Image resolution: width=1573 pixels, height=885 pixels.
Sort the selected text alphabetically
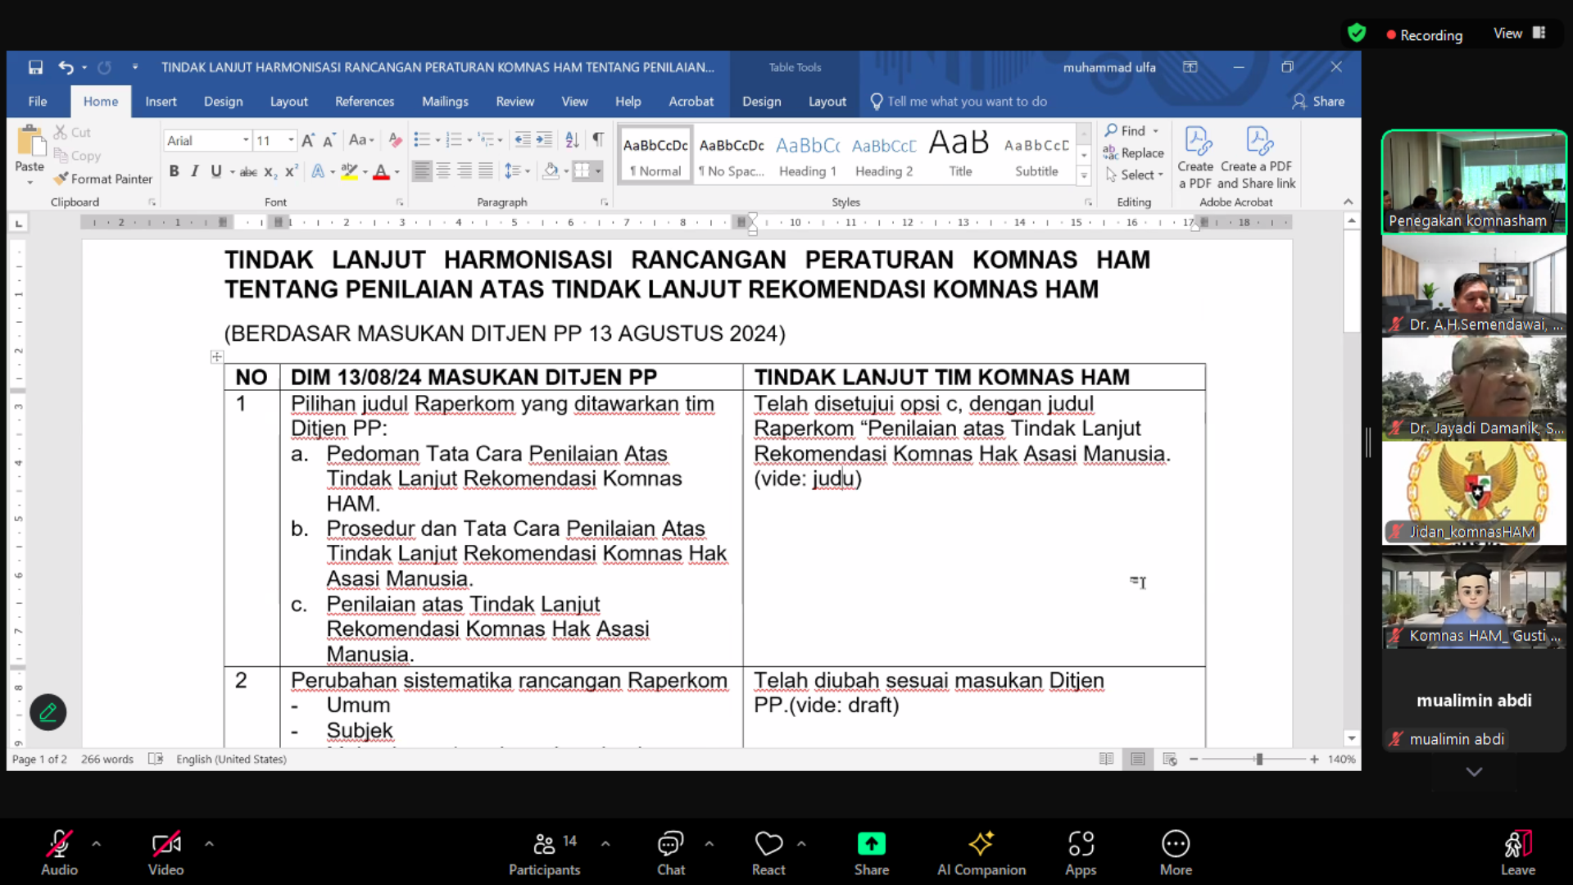pos(572,140)
